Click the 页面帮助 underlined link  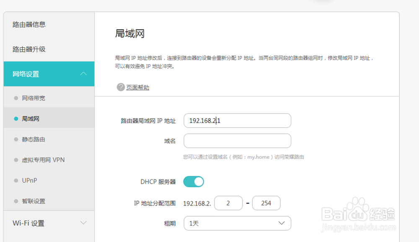pos(139,87)
